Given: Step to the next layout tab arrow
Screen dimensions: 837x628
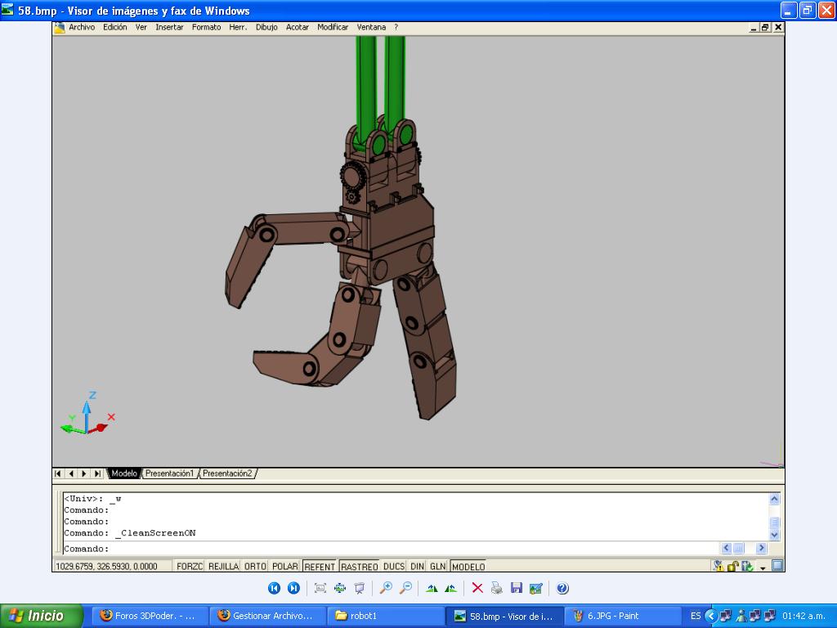Looking at the screenshot, I should [x=84, y=473].
